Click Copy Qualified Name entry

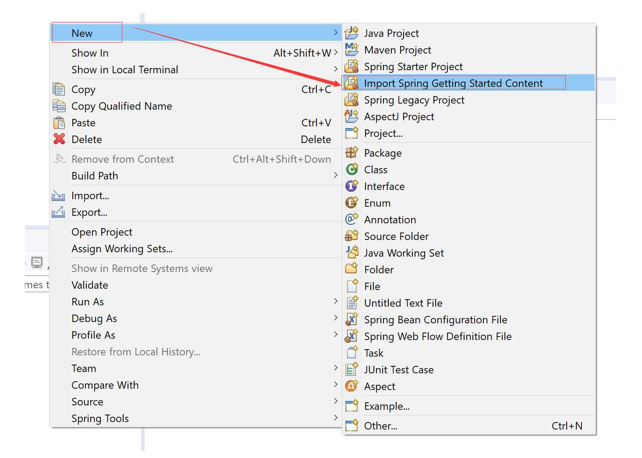195,106
